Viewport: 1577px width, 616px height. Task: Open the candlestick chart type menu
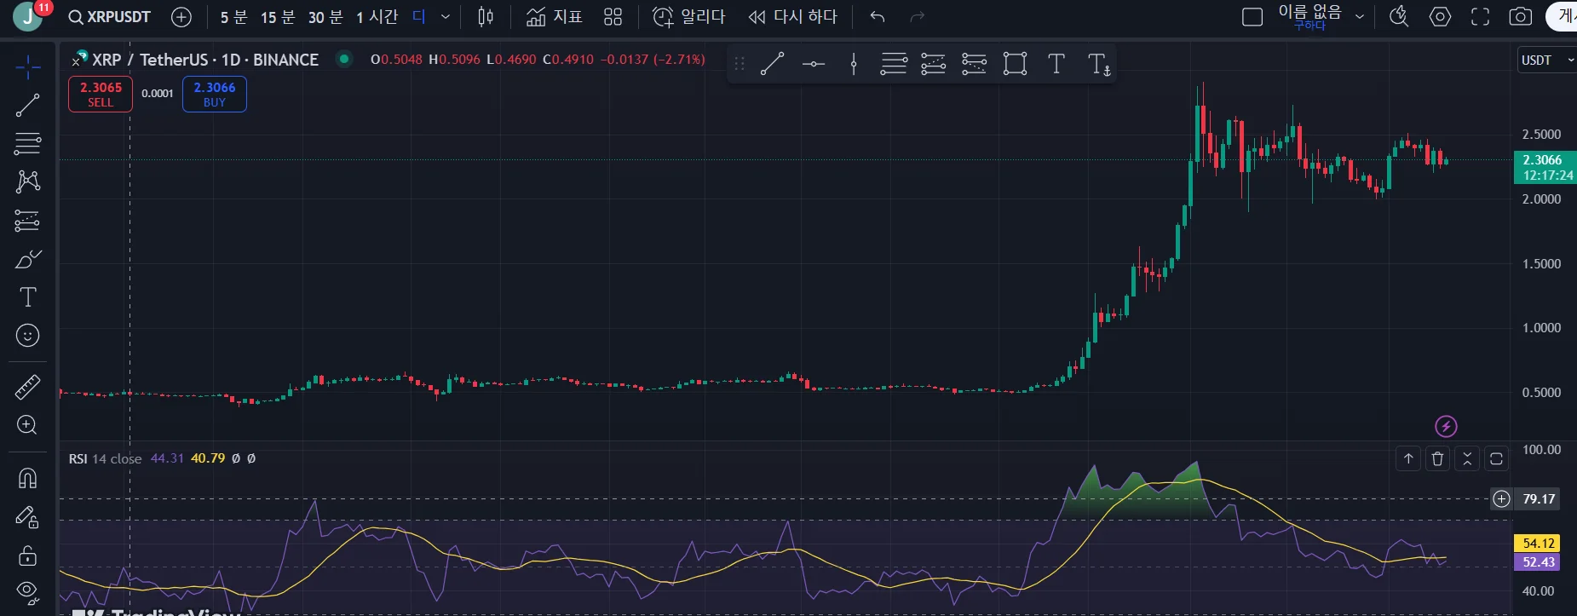tap(486, 17)
